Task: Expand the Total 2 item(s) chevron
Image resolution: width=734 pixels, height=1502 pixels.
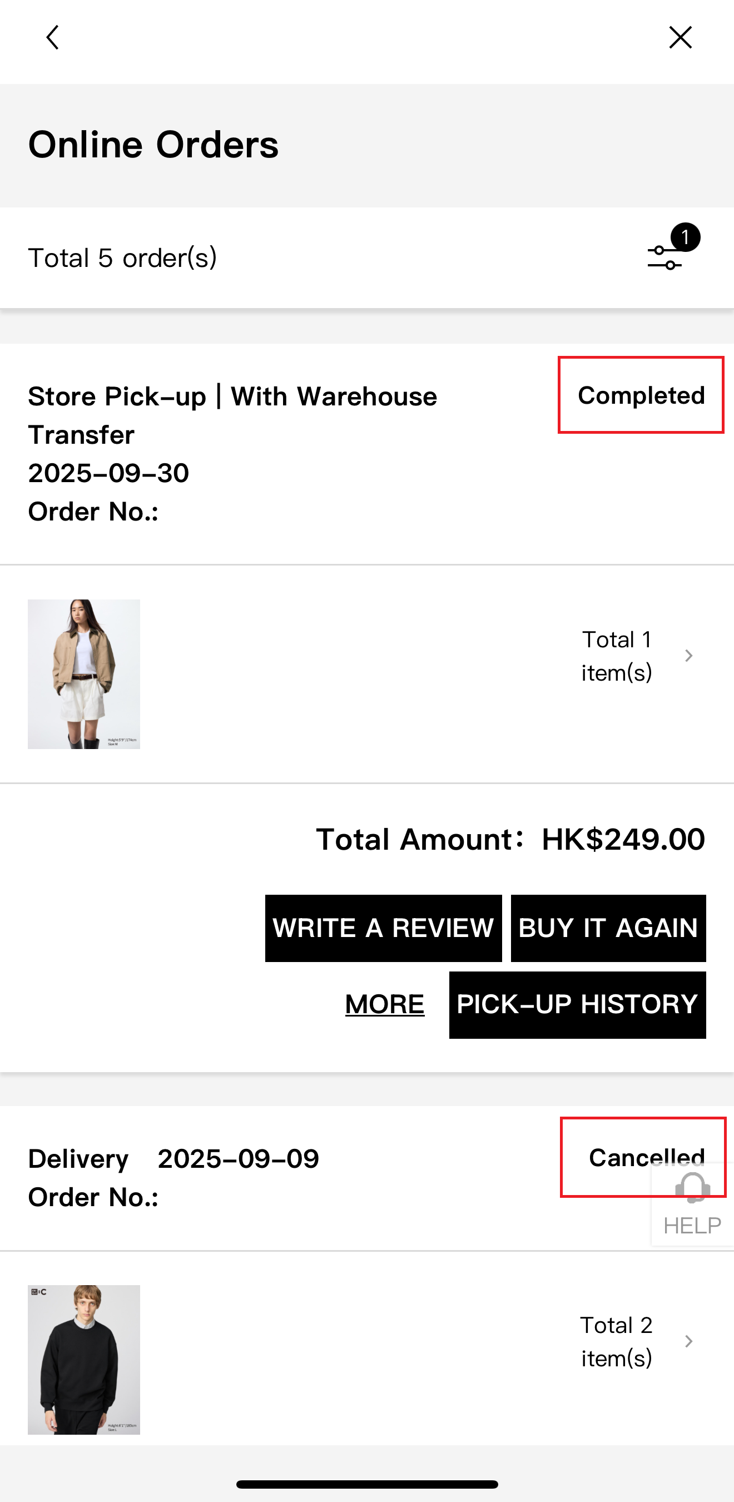Action: (688, 1342)
